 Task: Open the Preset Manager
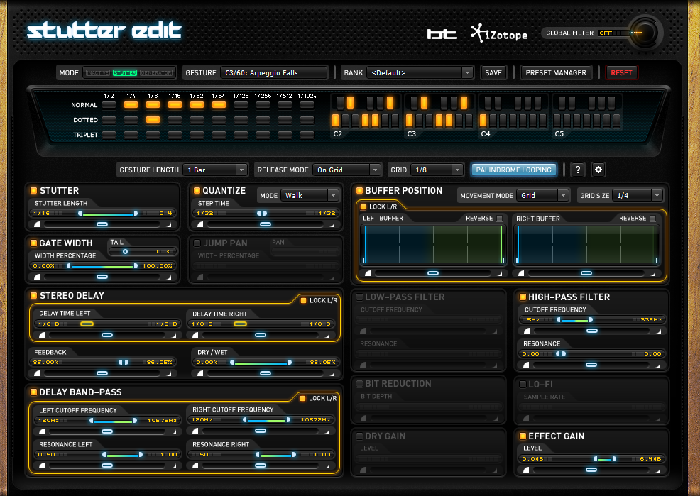[556, 72]
